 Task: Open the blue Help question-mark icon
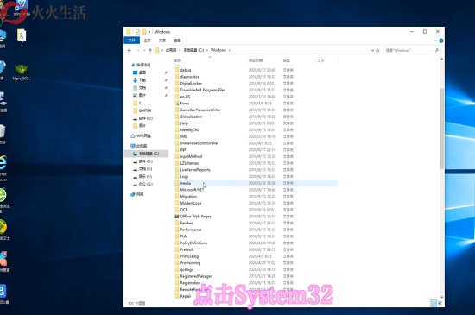(x=441, y=41)
